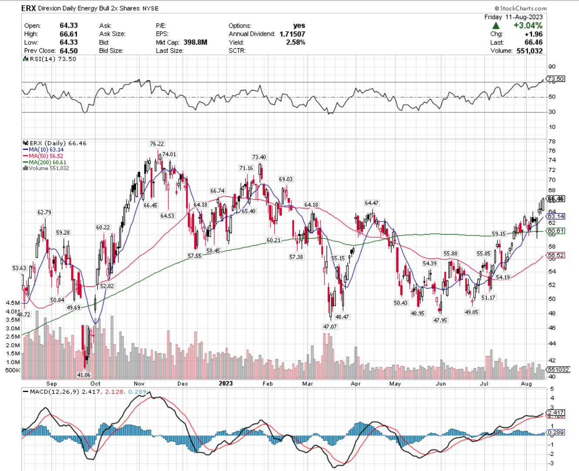Click the 73.40 high price label
The image size is (579, 471).
coord(259,157)
